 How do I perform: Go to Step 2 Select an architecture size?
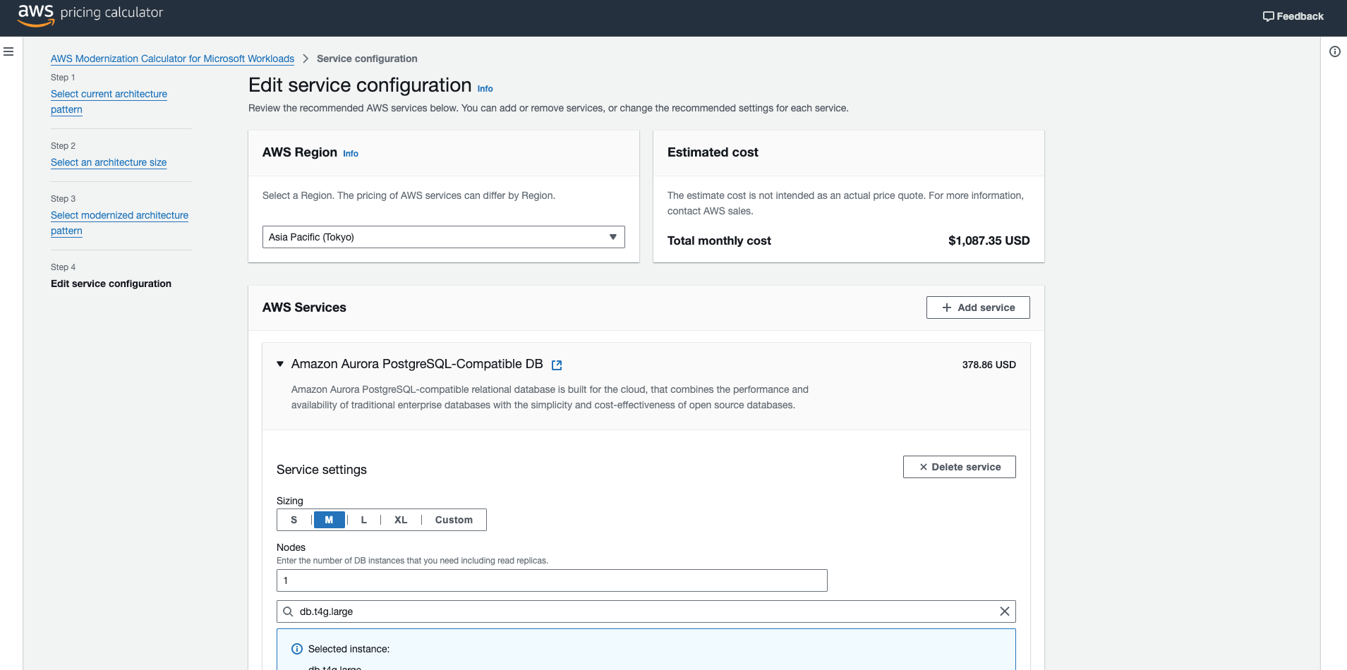coord(109,162)
